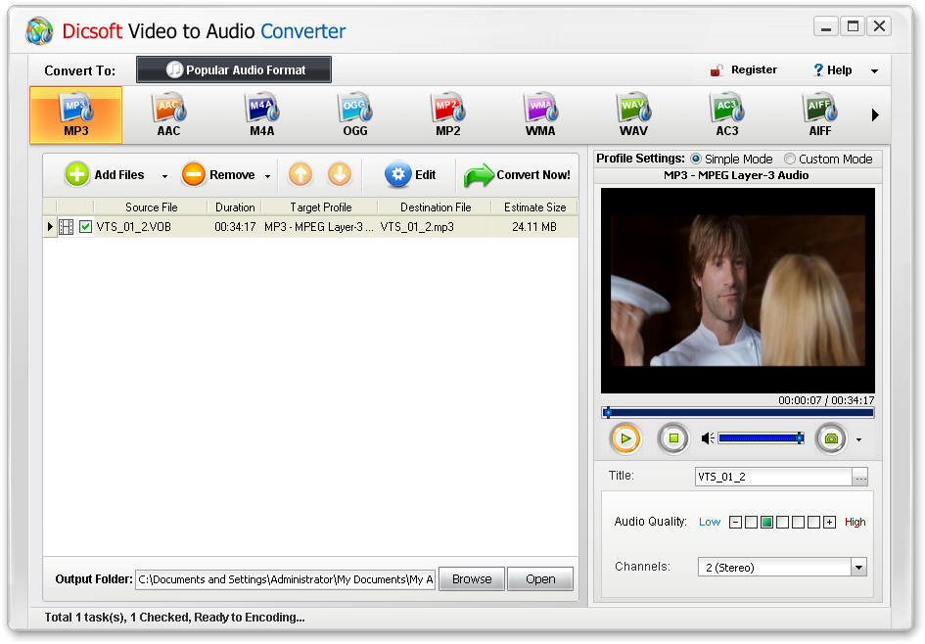This screenshot has width=925, height=644.
Task: Click the MP3 - MPEG Layer-3 profile cell
Action: 319,226
